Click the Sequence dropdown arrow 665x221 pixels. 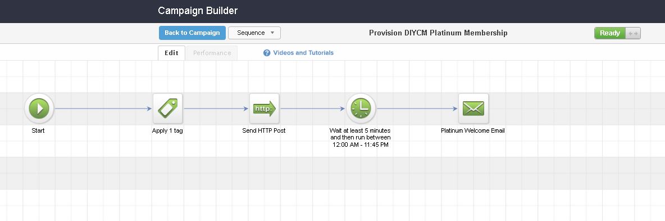(272, 33)
